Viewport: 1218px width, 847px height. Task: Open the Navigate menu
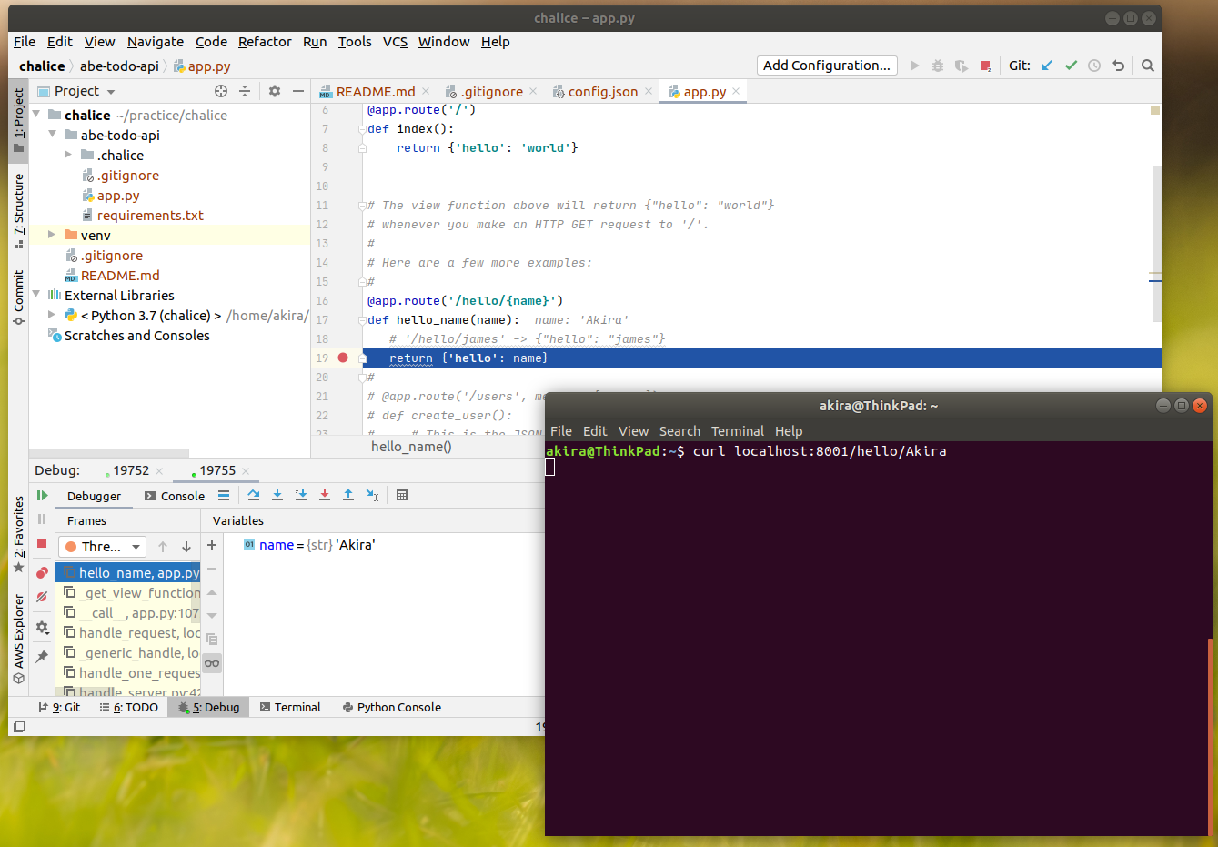[155, 42]
